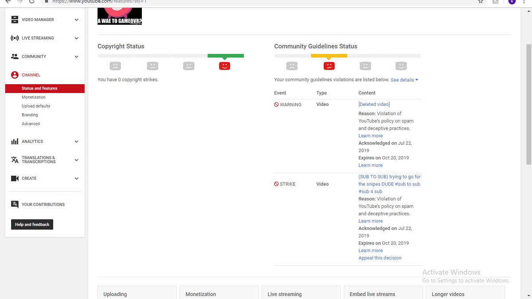The width and height of the screenshot is (532, 299).
Task: Click the Live Streaming broadcast icon
Action: [15, 38]
